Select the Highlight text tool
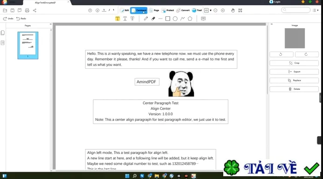The height and width of the screenshot is (179, 323). [117, 19]
